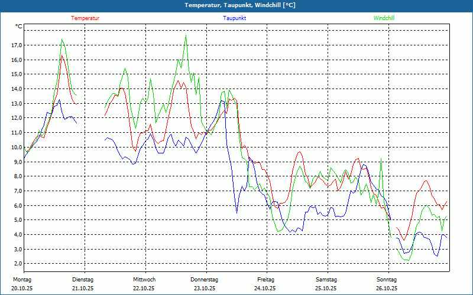Click the date 23.10.25 on x-axis

(205, 289)
